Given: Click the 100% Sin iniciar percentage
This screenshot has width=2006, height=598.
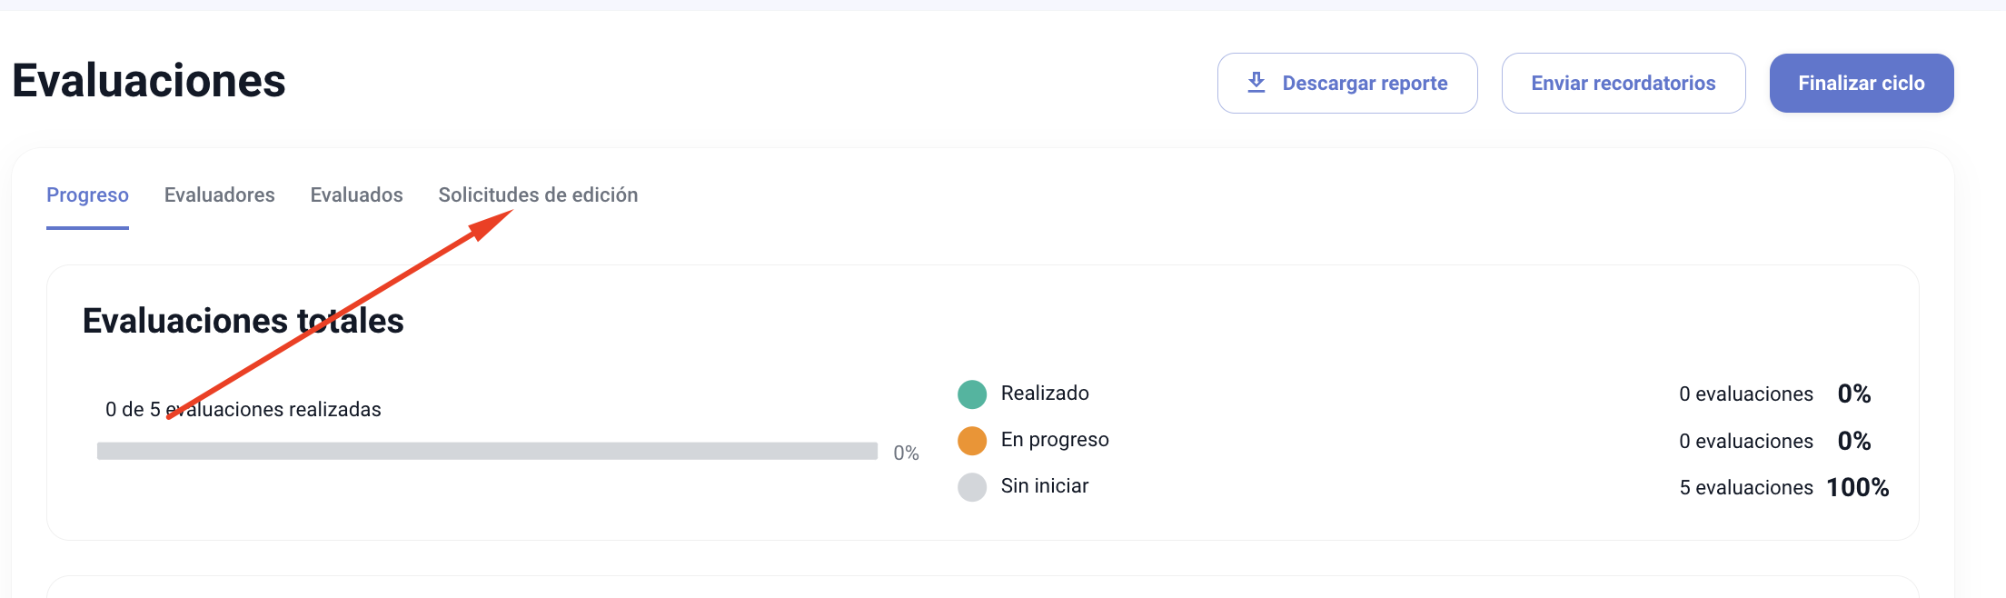Looking at the screenshot, I should pos(1858,488).
